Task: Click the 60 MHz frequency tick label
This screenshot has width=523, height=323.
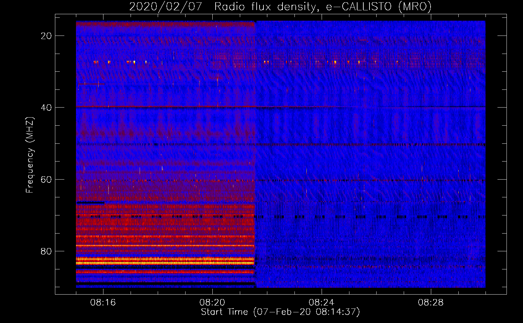Action: pos(46,179)
